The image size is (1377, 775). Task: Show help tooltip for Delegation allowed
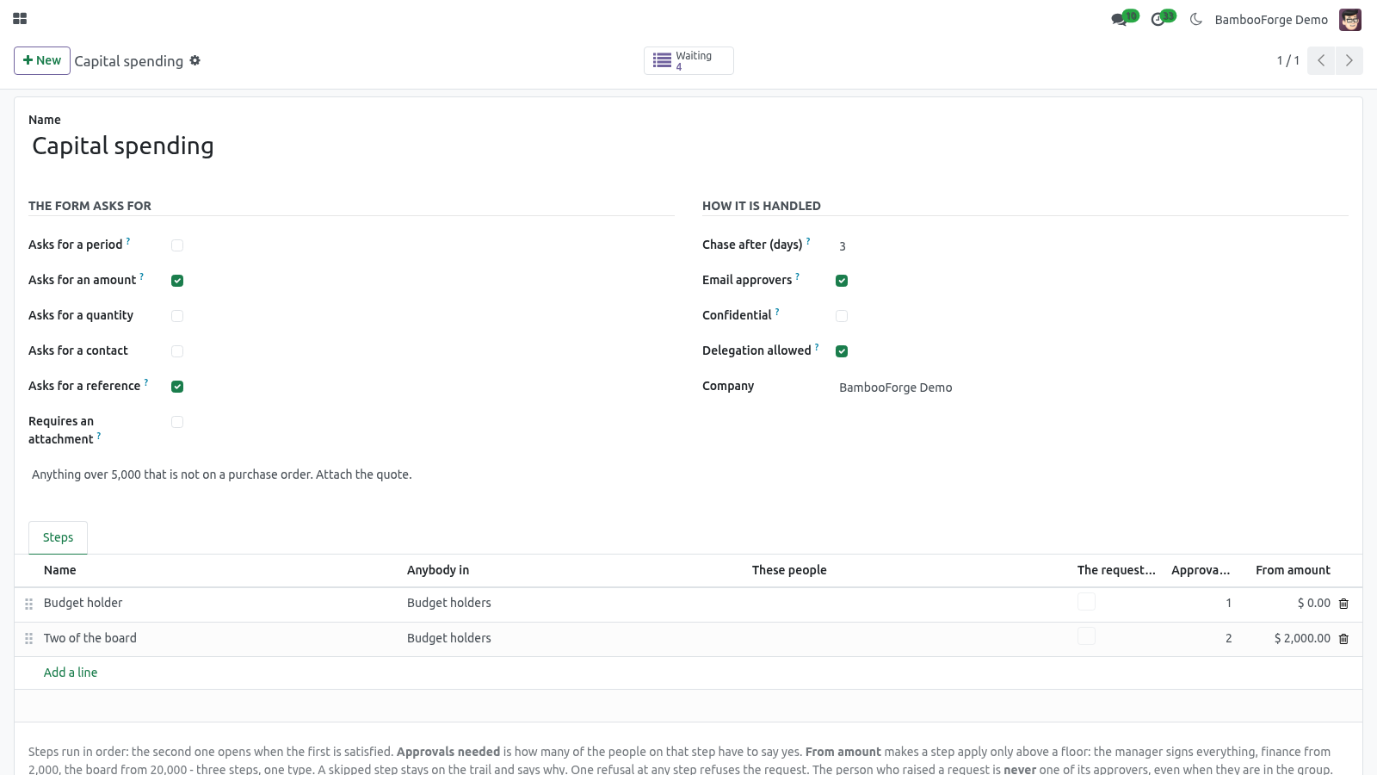pos(817,347)
